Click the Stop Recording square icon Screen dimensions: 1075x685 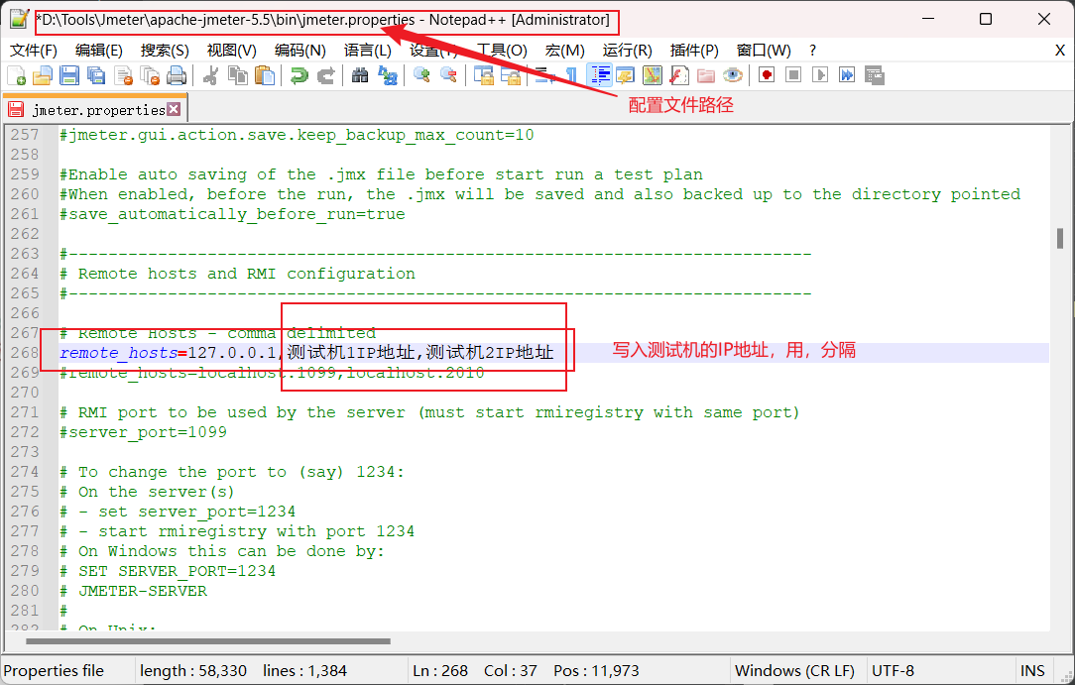point(793,75)
